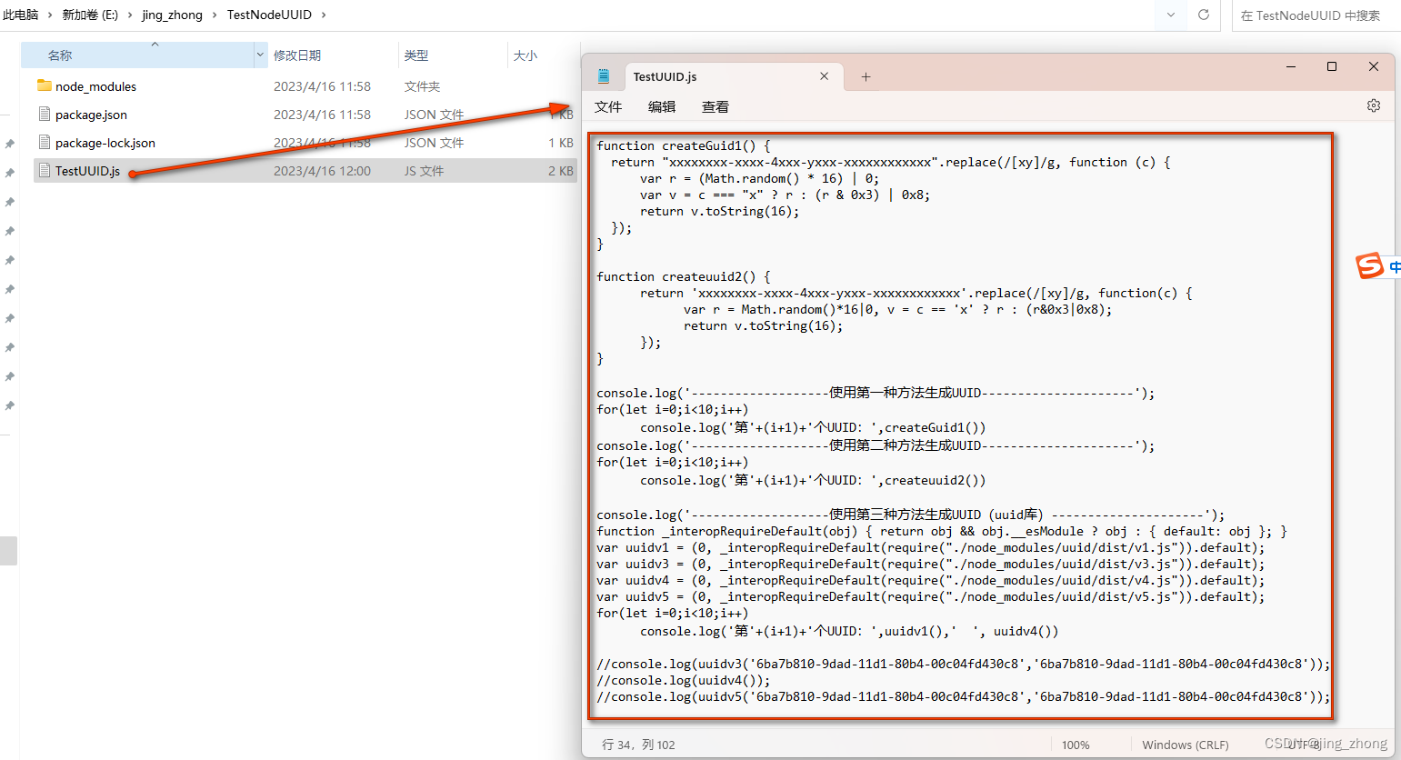
Task: Click the Sogou input method S icon
Action: [1369, 265]
